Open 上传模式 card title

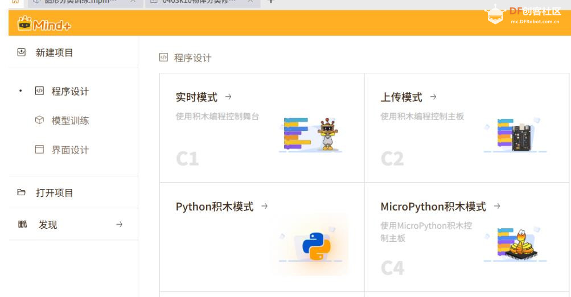tap(401, 97)
